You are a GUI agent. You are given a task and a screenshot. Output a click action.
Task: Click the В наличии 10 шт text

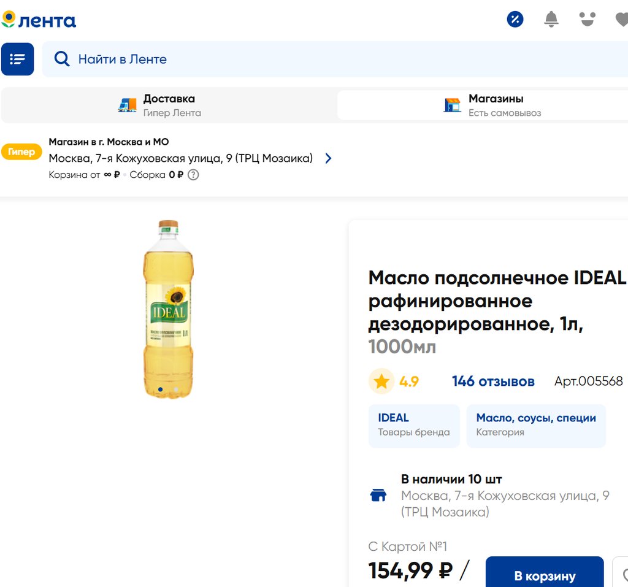(451, 479)
